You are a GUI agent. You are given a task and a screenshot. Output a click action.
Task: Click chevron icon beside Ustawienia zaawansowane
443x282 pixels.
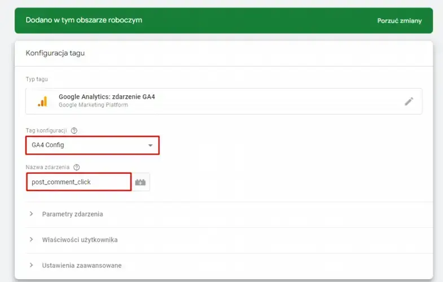coord(31,265)
